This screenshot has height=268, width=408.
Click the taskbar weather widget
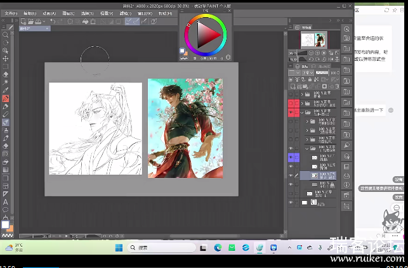coord(15,247)
